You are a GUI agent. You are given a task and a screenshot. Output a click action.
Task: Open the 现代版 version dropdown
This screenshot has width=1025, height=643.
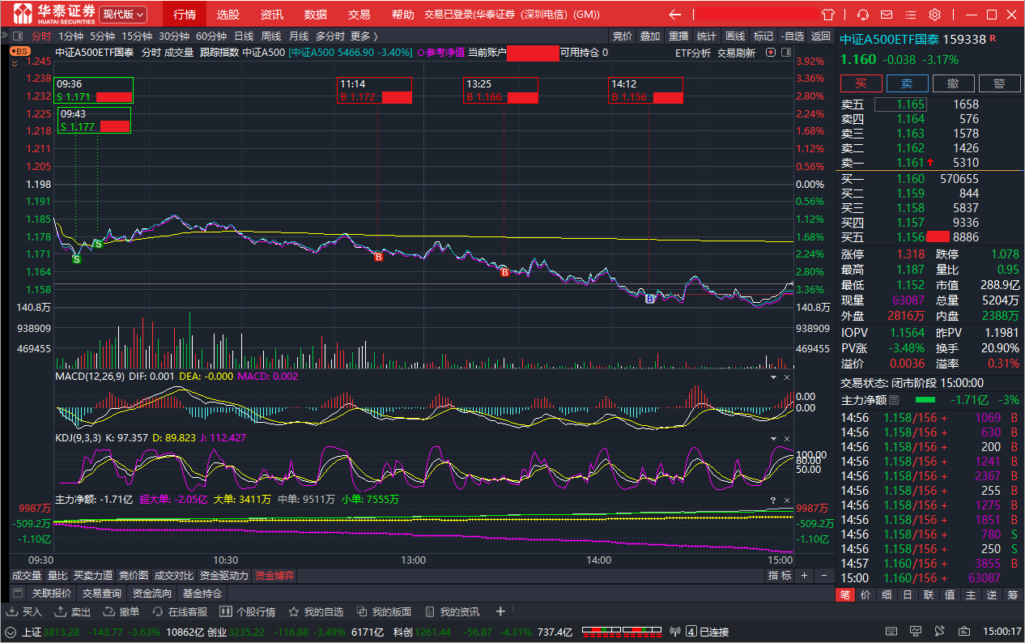123,15
